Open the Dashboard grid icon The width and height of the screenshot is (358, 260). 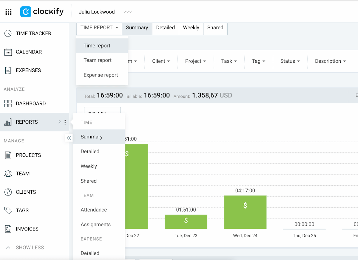tap(8, 103)
